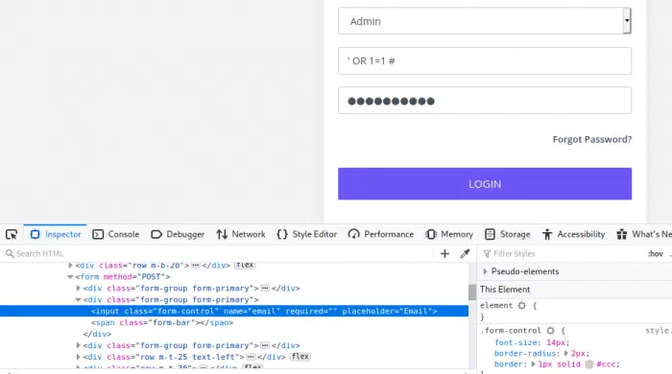672x374 pixels.
Task: Click the ellipsis badge in row m-t-25 div
Action: pyautogui.click(x=251, y=357)
